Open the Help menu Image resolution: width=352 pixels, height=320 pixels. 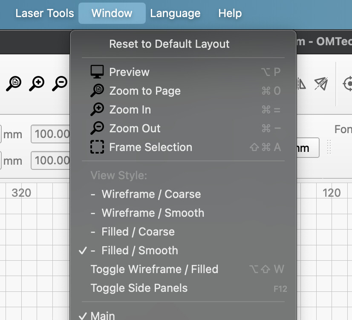(x=230, y=13)
